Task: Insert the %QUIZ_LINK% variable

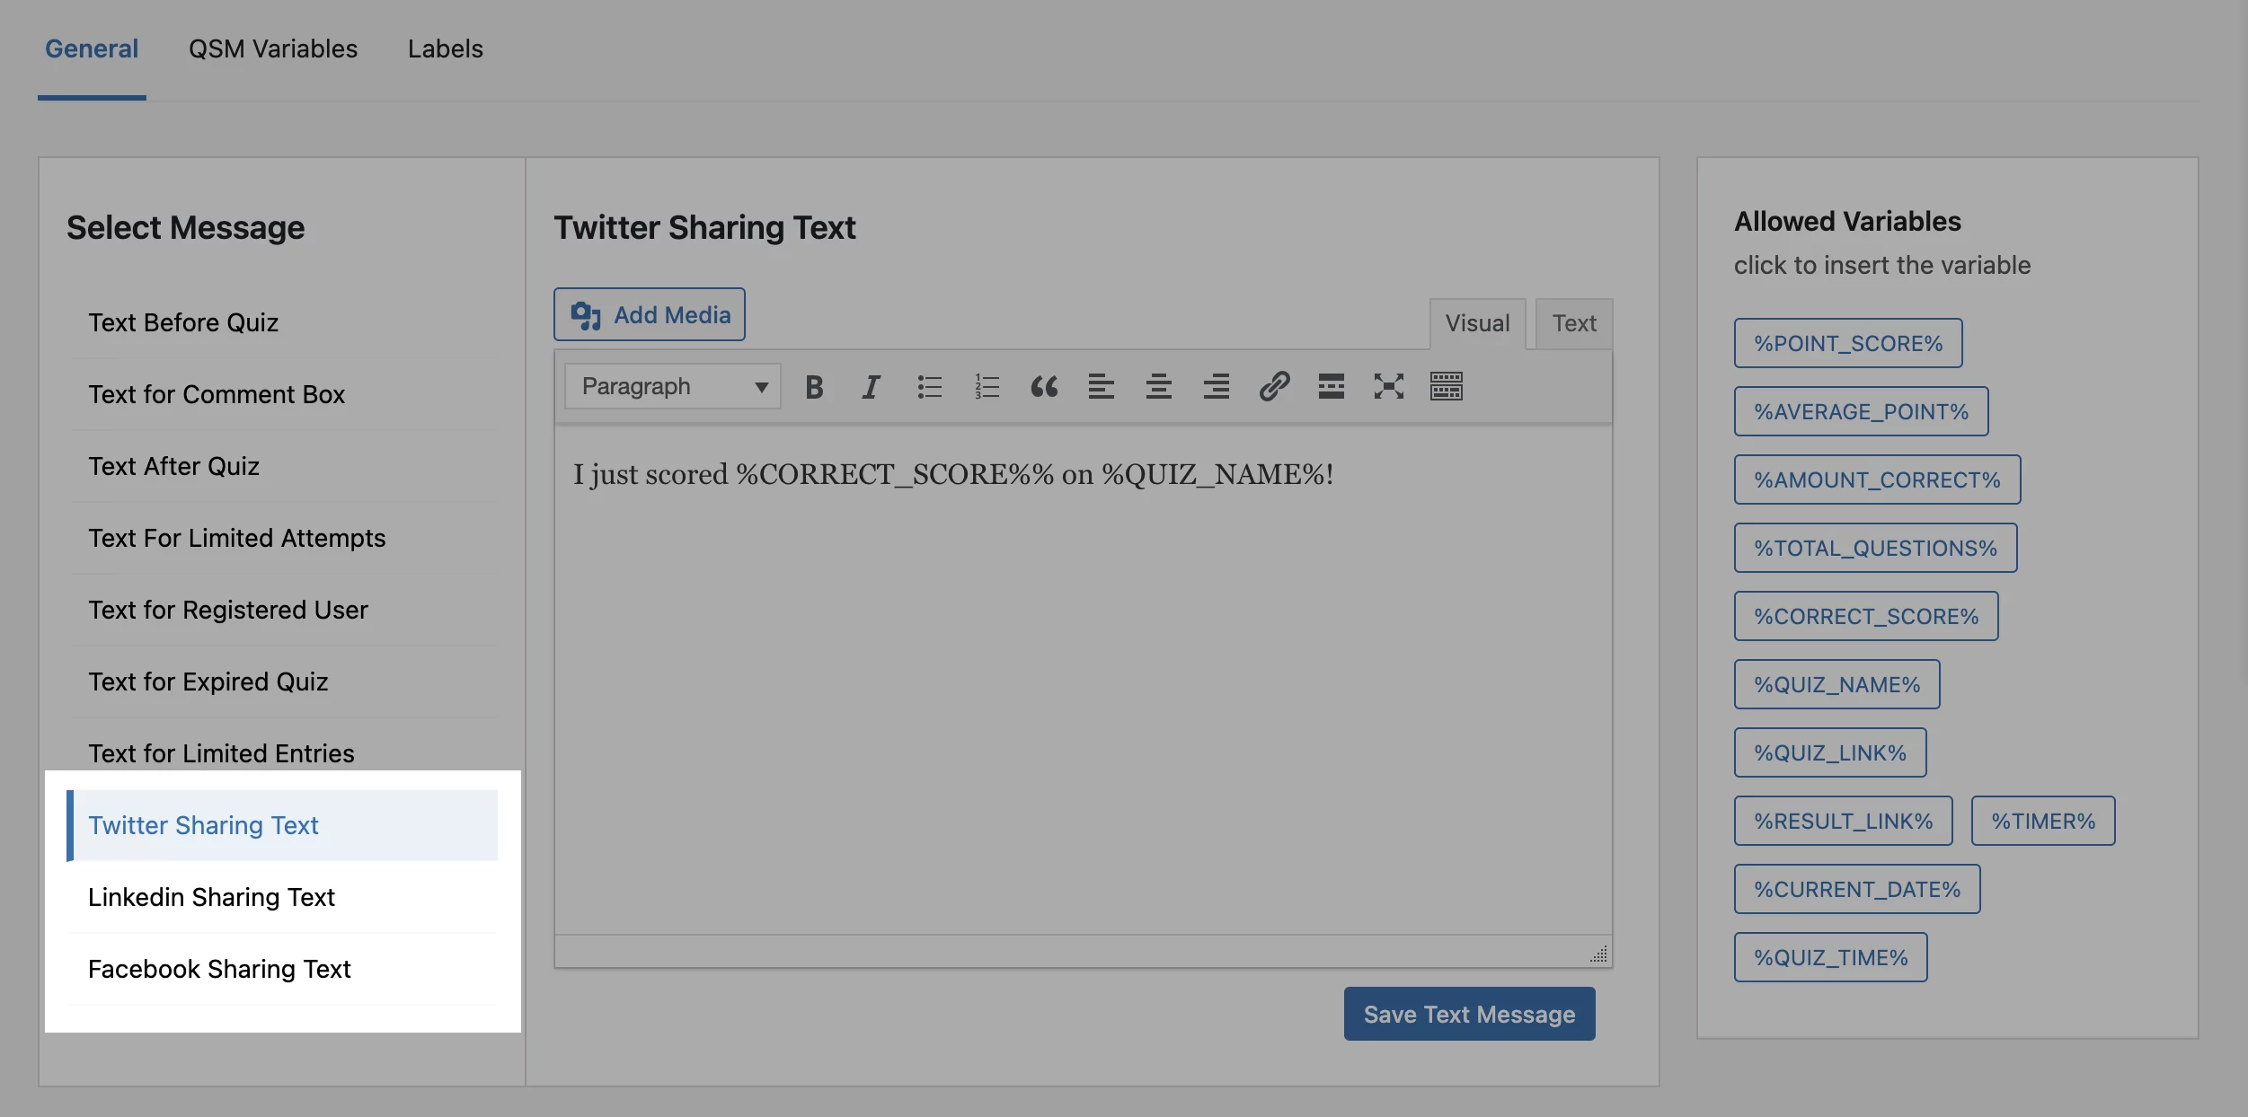Action: tap(1829, 753)
